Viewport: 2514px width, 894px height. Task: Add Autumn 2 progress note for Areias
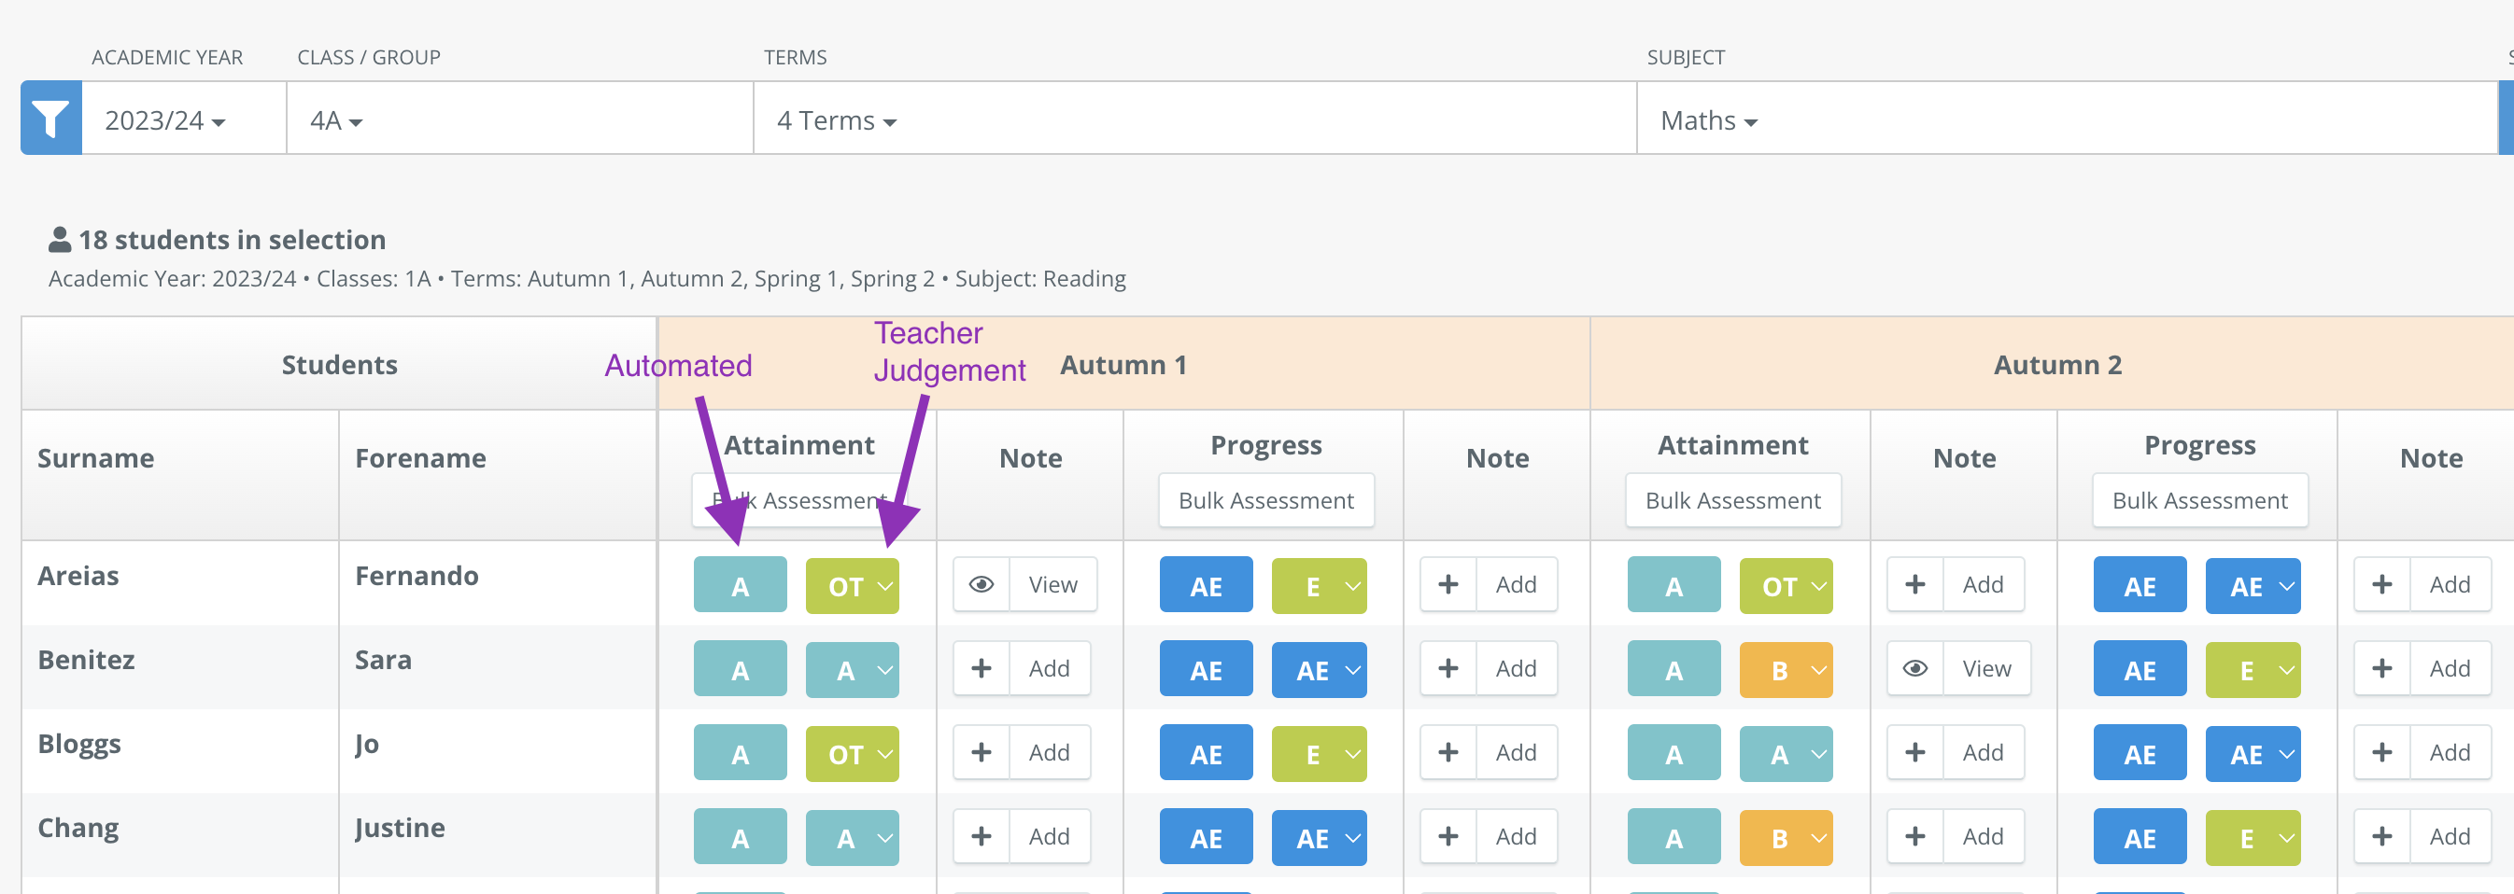2422,584
